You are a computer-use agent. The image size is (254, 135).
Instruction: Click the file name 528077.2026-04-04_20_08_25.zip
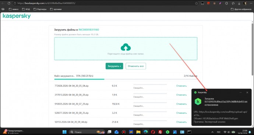tap(72, 113)
